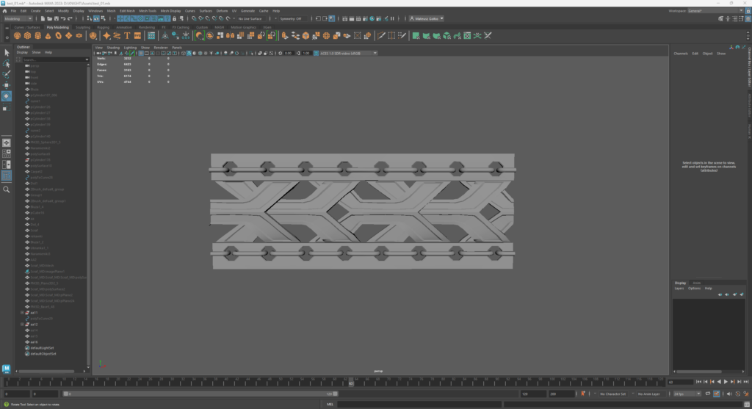This screenshot has height=409, width=752.
Task: Activate the Rotate tool in toolbox
Action: point(6,96)
